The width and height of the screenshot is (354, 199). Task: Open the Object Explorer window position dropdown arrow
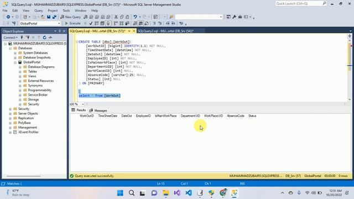click(x=55, y=31)
